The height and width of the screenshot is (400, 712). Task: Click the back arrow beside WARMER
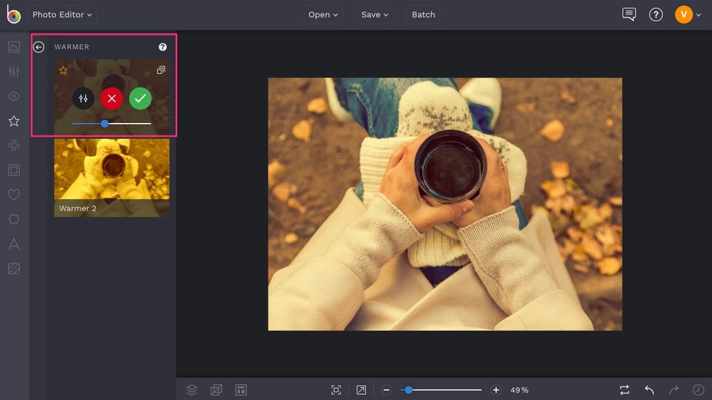point(38,47)
